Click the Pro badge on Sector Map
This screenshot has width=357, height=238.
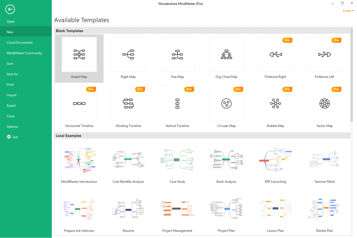[x=336, y=89]
